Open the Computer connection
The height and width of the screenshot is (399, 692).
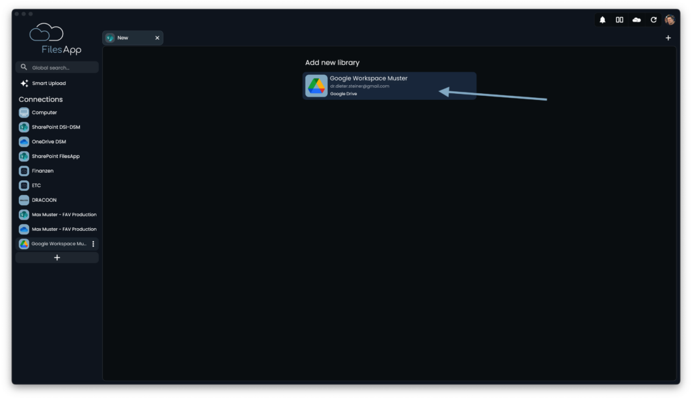(x=57, y=113)
